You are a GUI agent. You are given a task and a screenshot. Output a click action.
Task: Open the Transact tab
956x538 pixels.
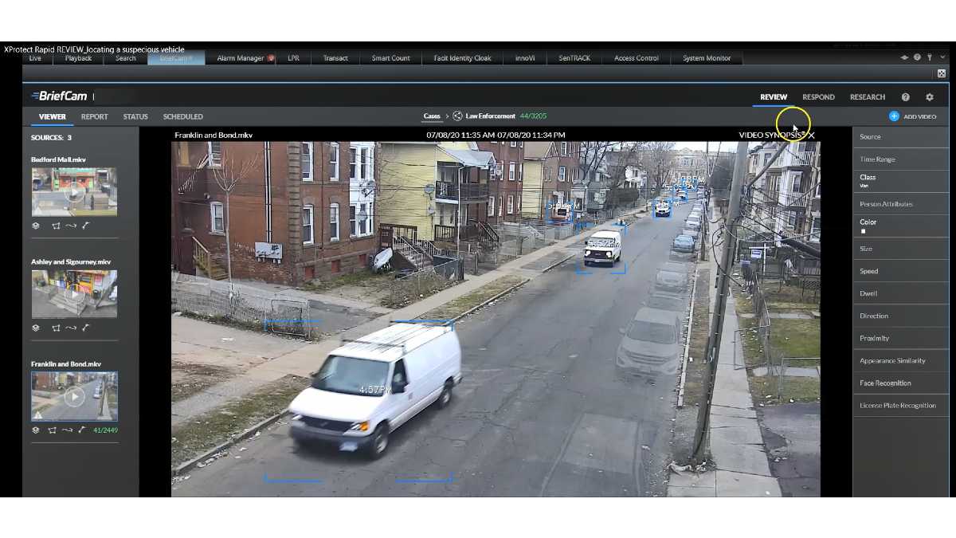click(335, 58)
